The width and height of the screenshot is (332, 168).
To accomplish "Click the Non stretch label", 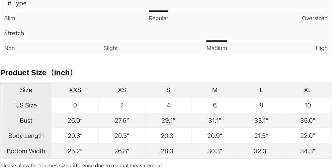I will pyautogui.click(x=10, y=48).
